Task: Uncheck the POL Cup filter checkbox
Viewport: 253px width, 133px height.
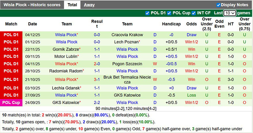Action: coord(169,13)
